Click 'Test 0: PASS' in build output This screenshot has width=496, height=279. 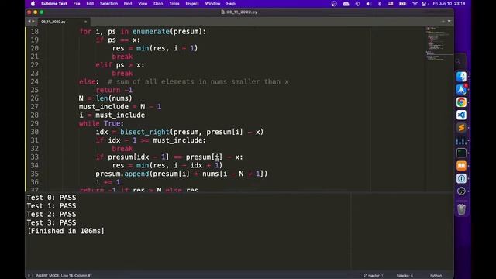pyautogui.click(x=51, y=198)
